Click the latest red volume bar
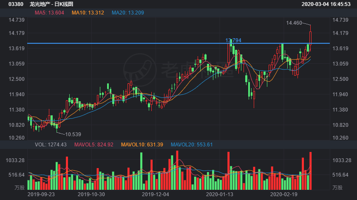The image size is (357, 200). point(310,171)
